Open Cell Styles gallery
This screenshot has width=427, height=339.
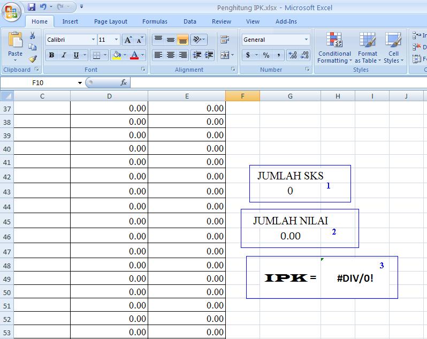click(x=393, y=48)
